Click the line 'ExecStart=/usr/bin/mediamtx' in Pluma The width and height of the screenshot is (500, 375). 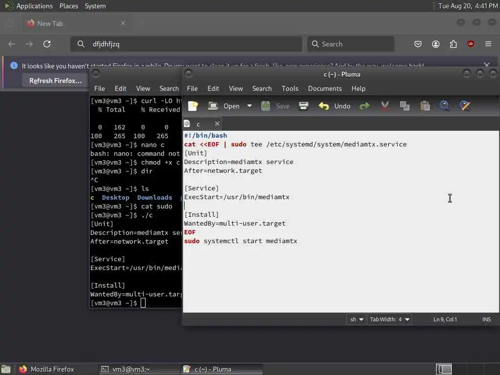click(237, 197)
